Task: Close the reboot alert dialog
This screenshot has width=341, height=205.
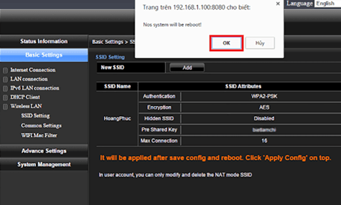Action: click(278, 4)
